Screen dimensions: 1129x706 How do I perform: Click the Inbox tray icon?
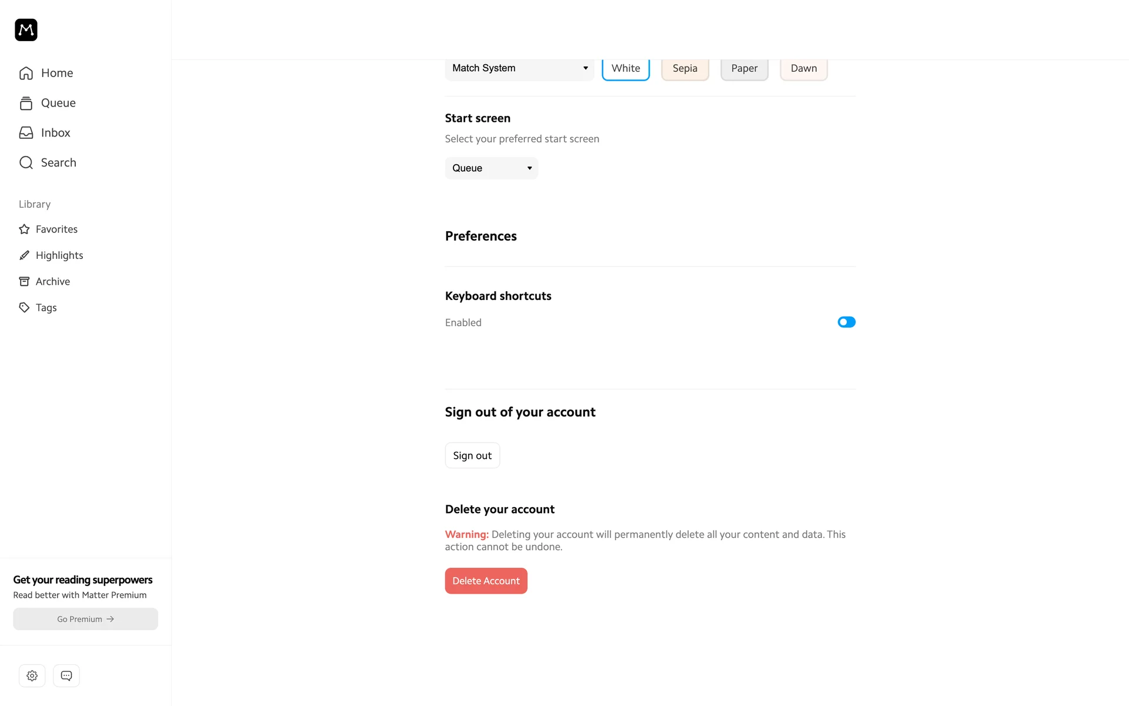pyautogui.click(x=26, y=133)
